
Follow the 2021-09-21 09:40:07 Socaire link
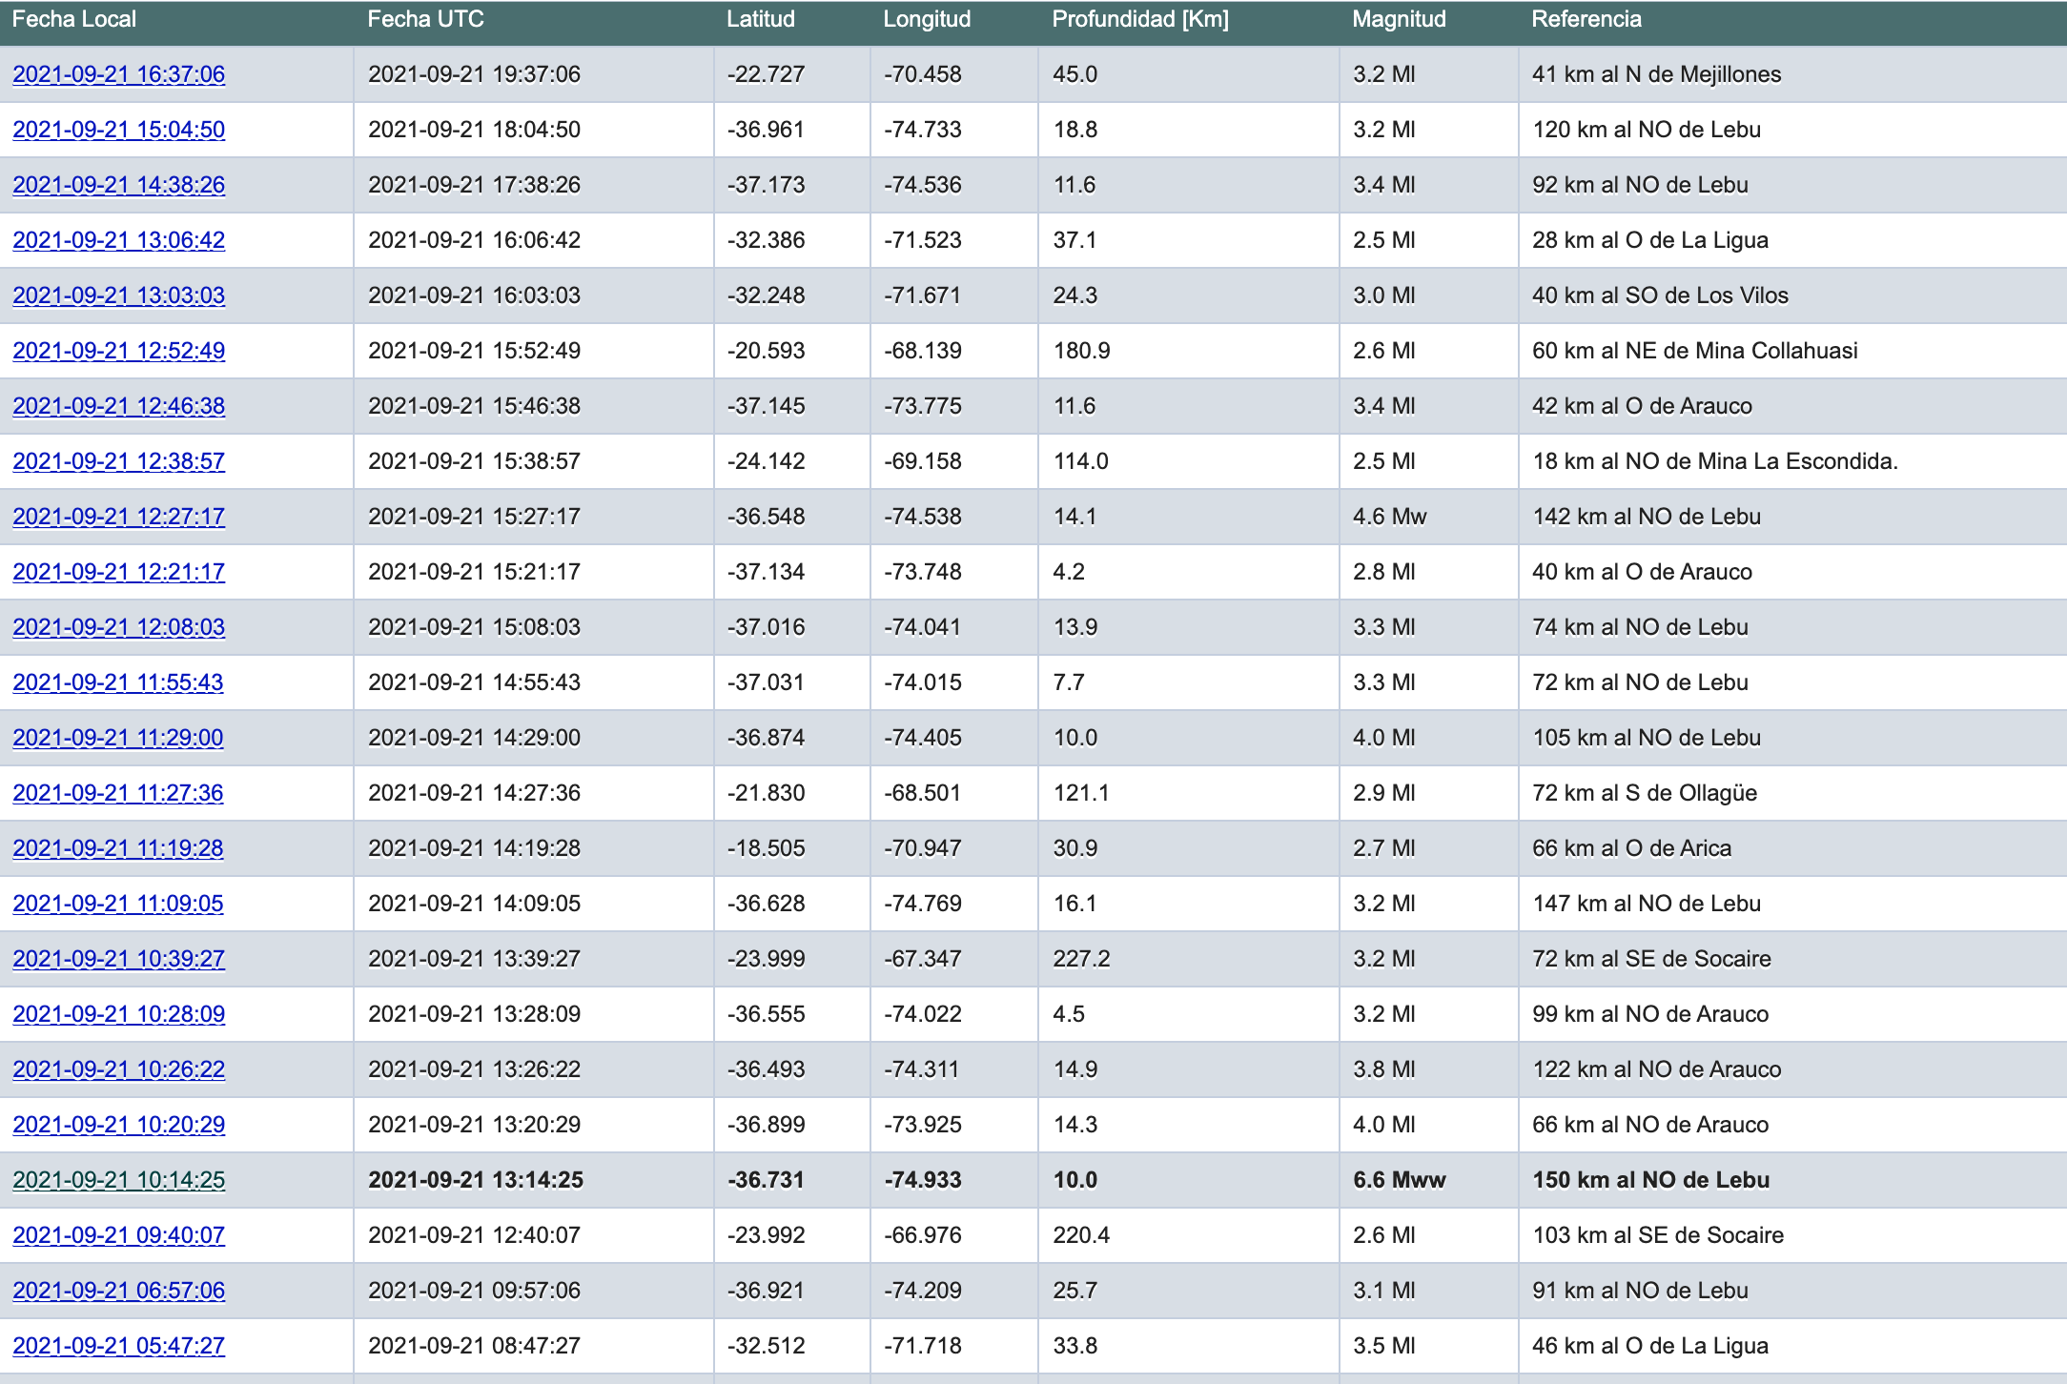119,1235
